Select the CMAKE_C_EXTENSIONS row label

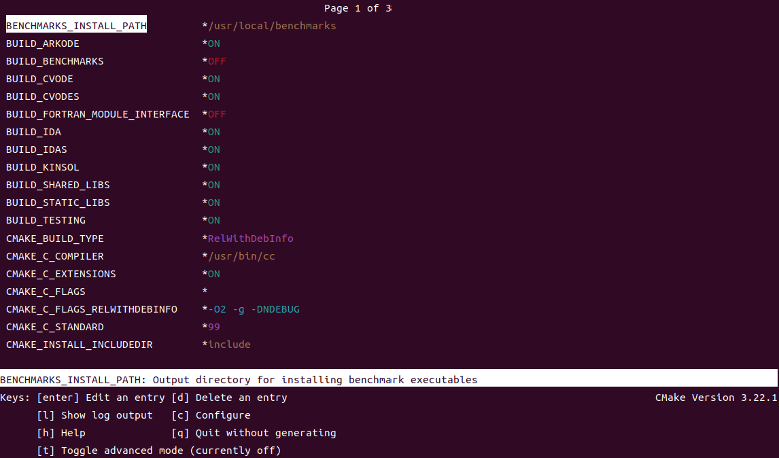click(60, 274)
